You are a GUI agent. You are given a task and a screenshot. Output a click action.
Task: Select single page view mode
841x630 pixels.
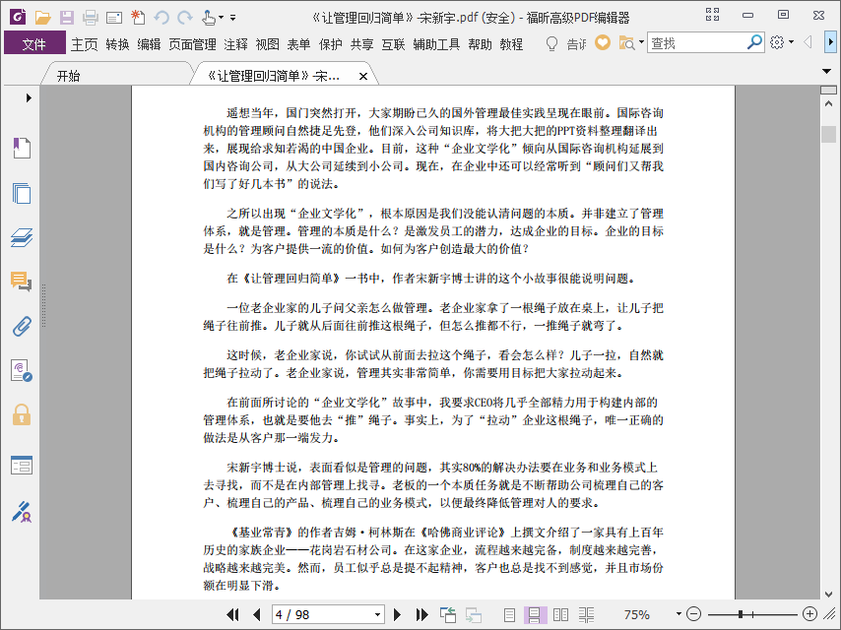point(509,615)
